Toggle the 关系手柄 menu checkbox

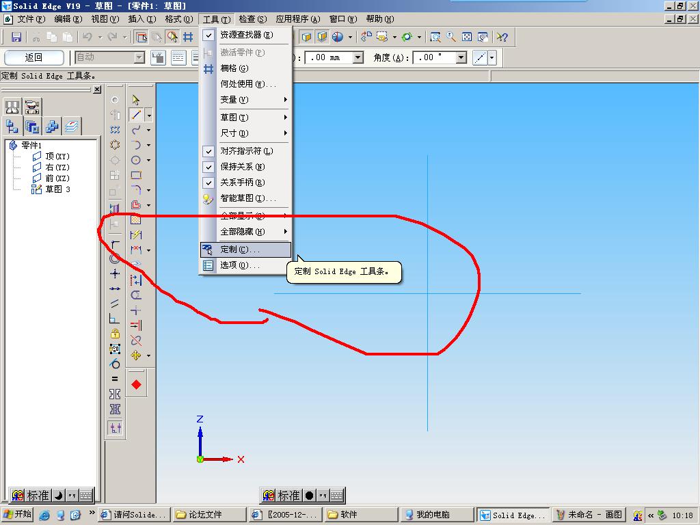point(208,183)
